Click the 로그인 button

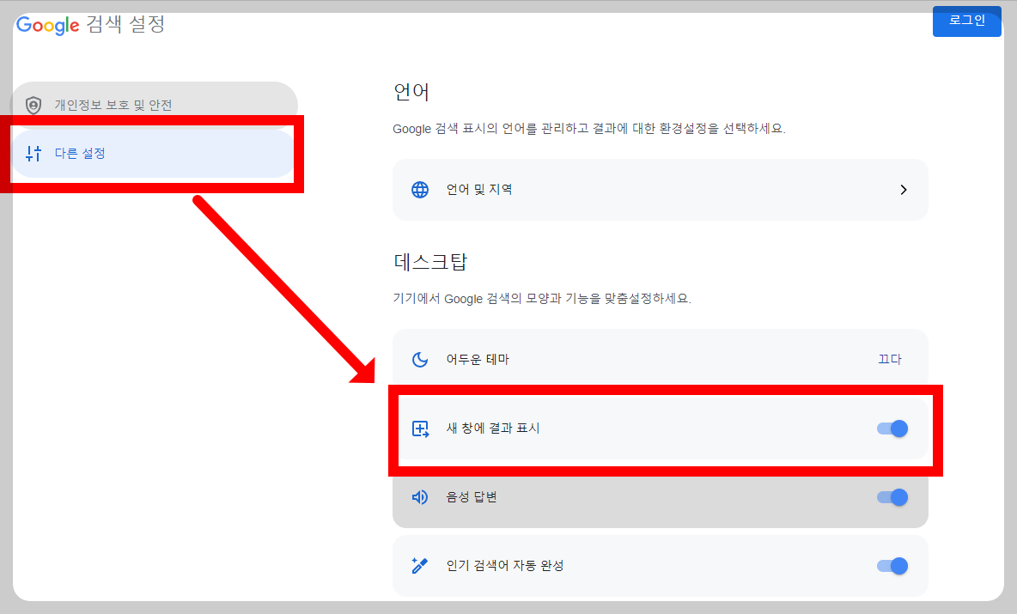point(967,21)
